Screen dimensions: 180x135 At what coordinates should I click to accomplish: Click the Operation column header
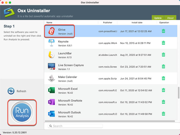[x=164, y=22]
